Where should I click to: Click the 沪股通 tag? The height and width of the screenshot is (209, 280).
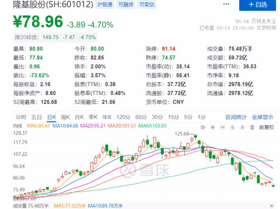105,4
